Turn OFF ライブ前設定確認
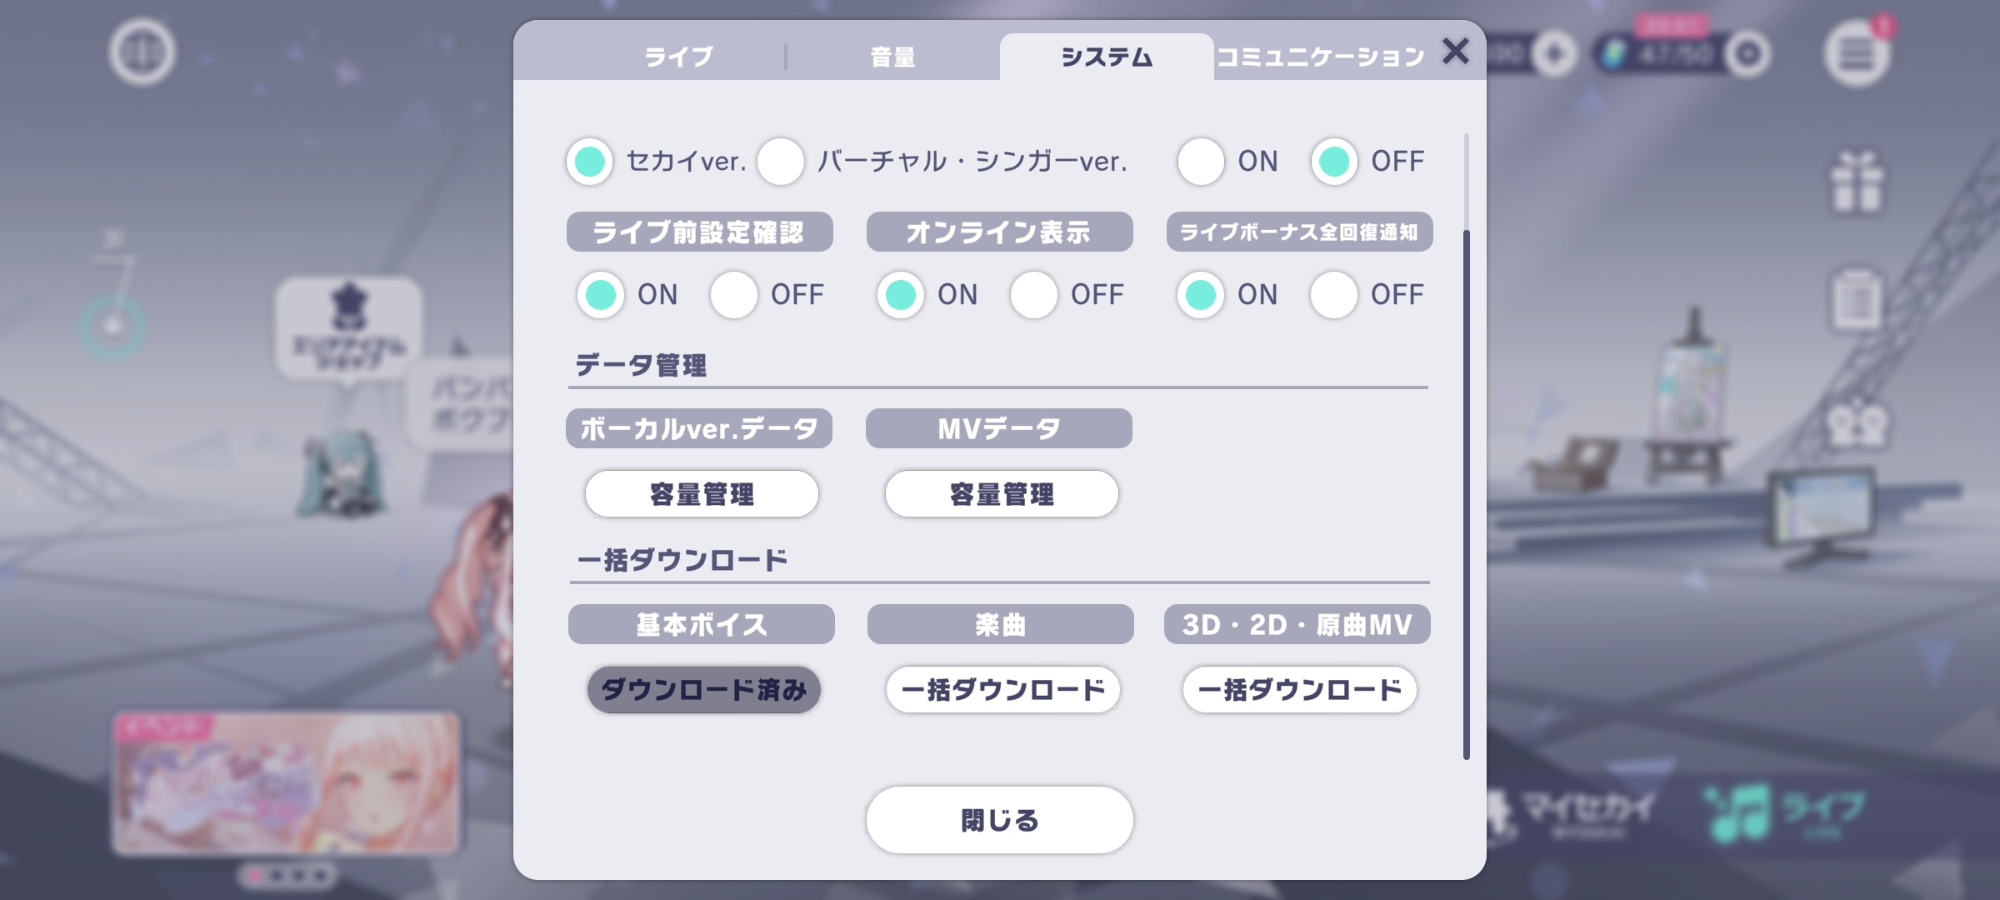The width and height of the screenshot is (2000, 900). click(x=734, y=294)
